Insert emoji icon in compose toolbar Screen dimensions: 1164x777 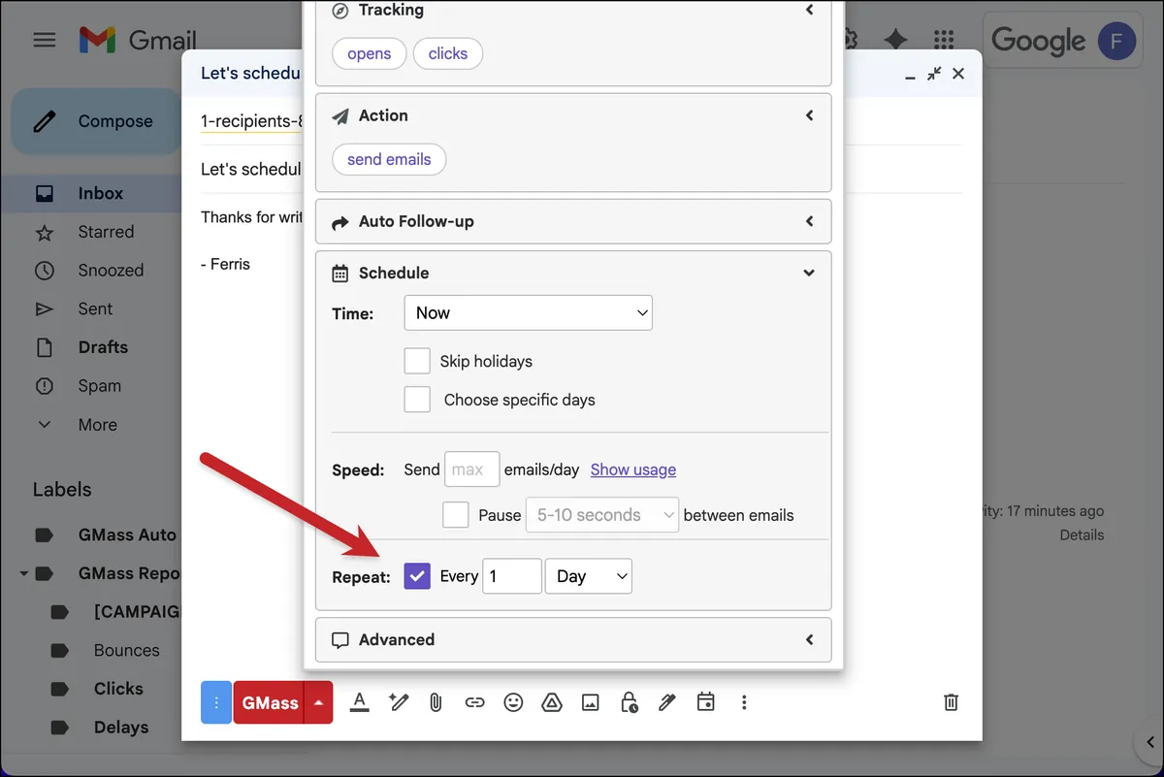513,702
